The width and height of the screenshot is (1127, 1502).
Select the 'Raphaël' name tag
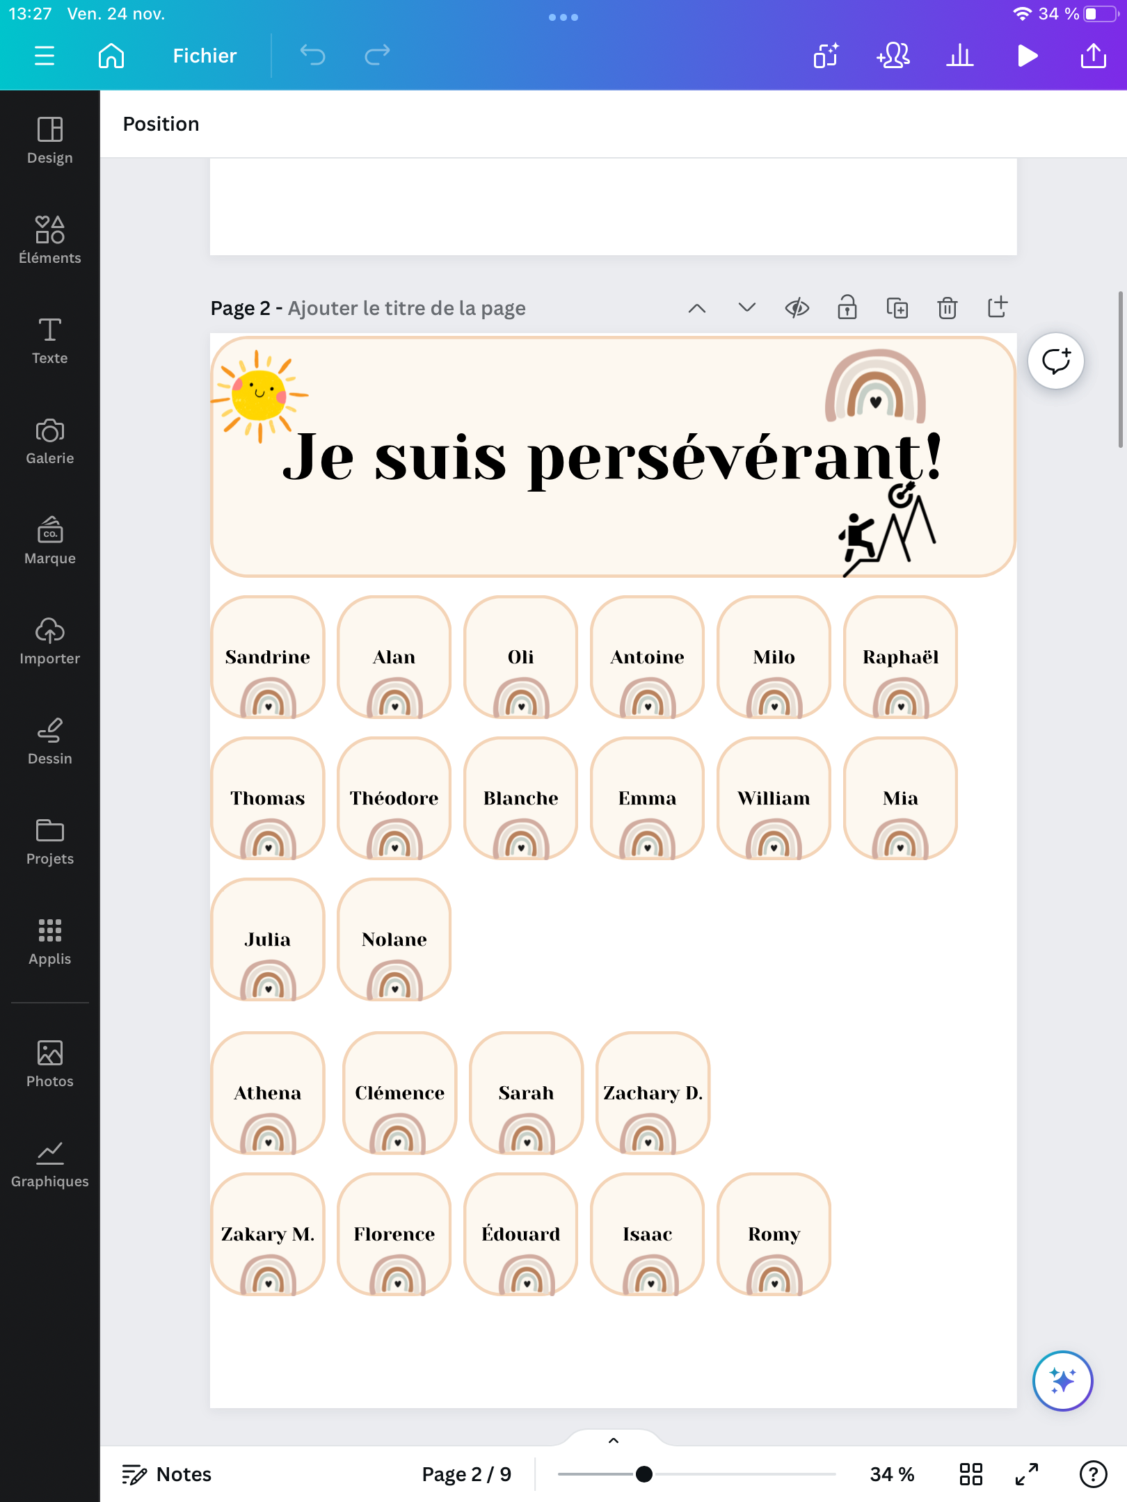coord(901,657)
